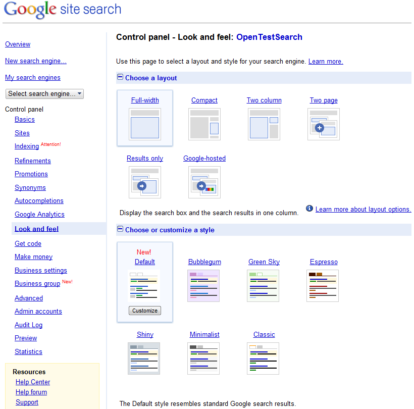Choose the Shiny style preview image
This screenshot has width=414, height=409.
pyautogui.click(x=144, y=359)
